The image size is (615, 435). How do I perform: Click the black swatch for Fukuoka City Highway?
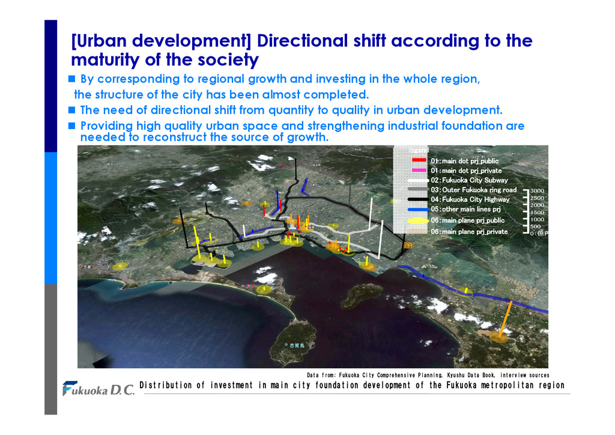418,199
